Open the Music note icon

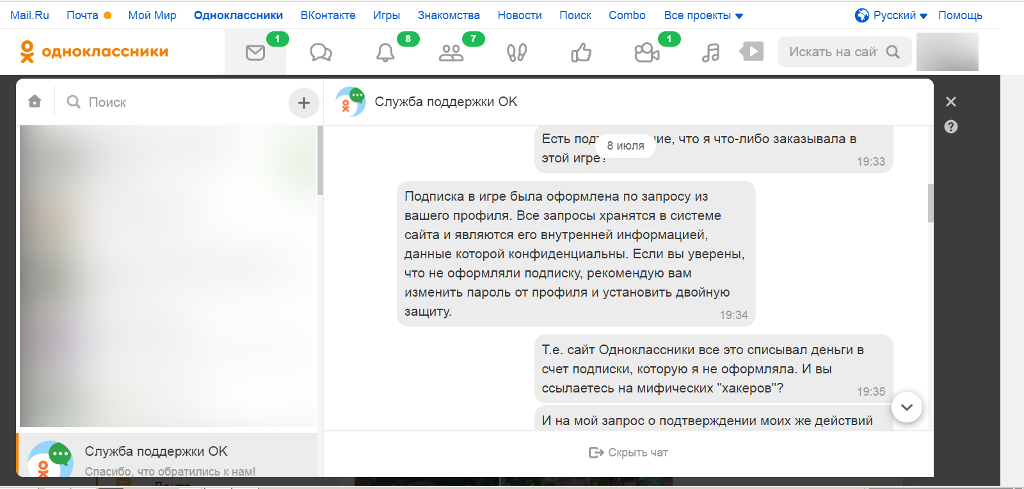710,52
